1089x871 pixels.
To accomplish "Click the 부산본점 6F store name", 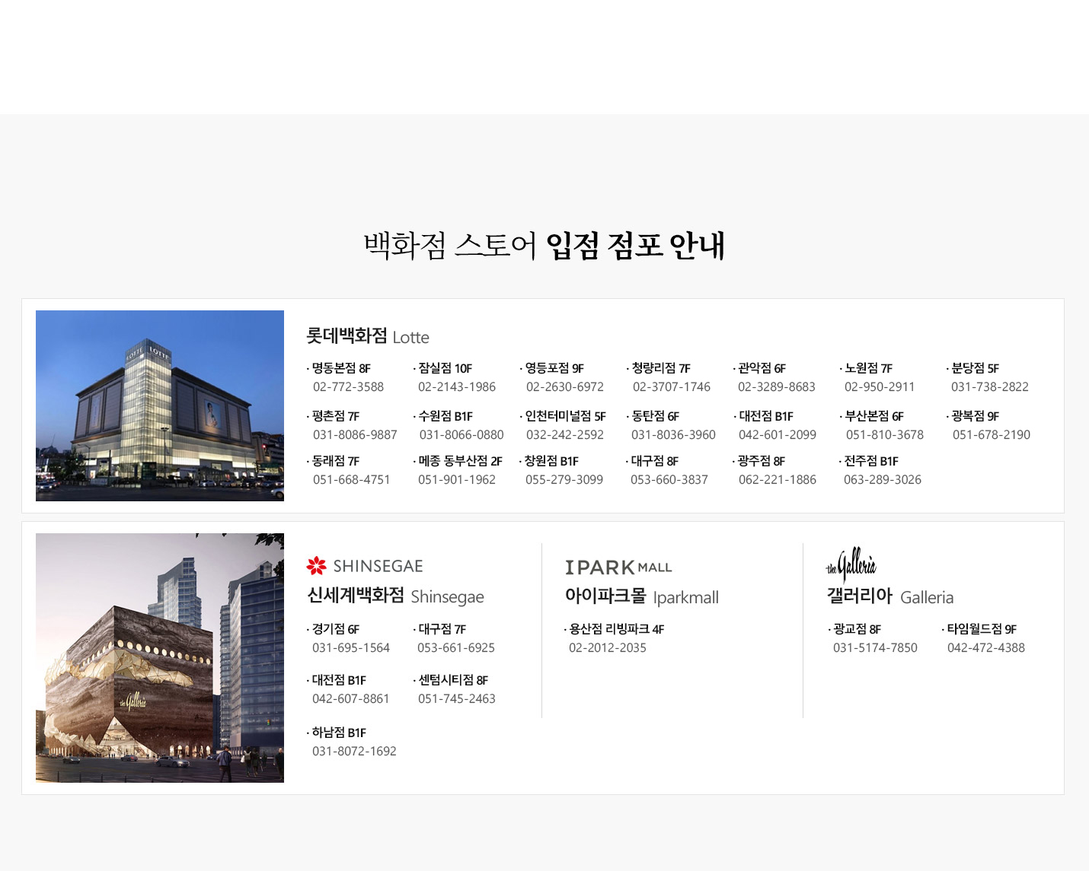I will (x=874, y=417).
